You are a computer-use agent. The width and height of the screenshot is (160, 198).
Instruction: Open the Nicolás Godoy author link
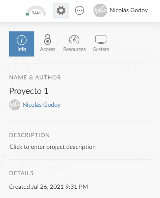coord(41,105)
